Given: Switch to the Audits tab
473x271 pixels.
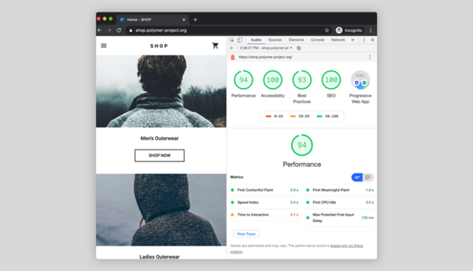Looking at the screenshot, I should pyautogui.click(x=256, y=40).
